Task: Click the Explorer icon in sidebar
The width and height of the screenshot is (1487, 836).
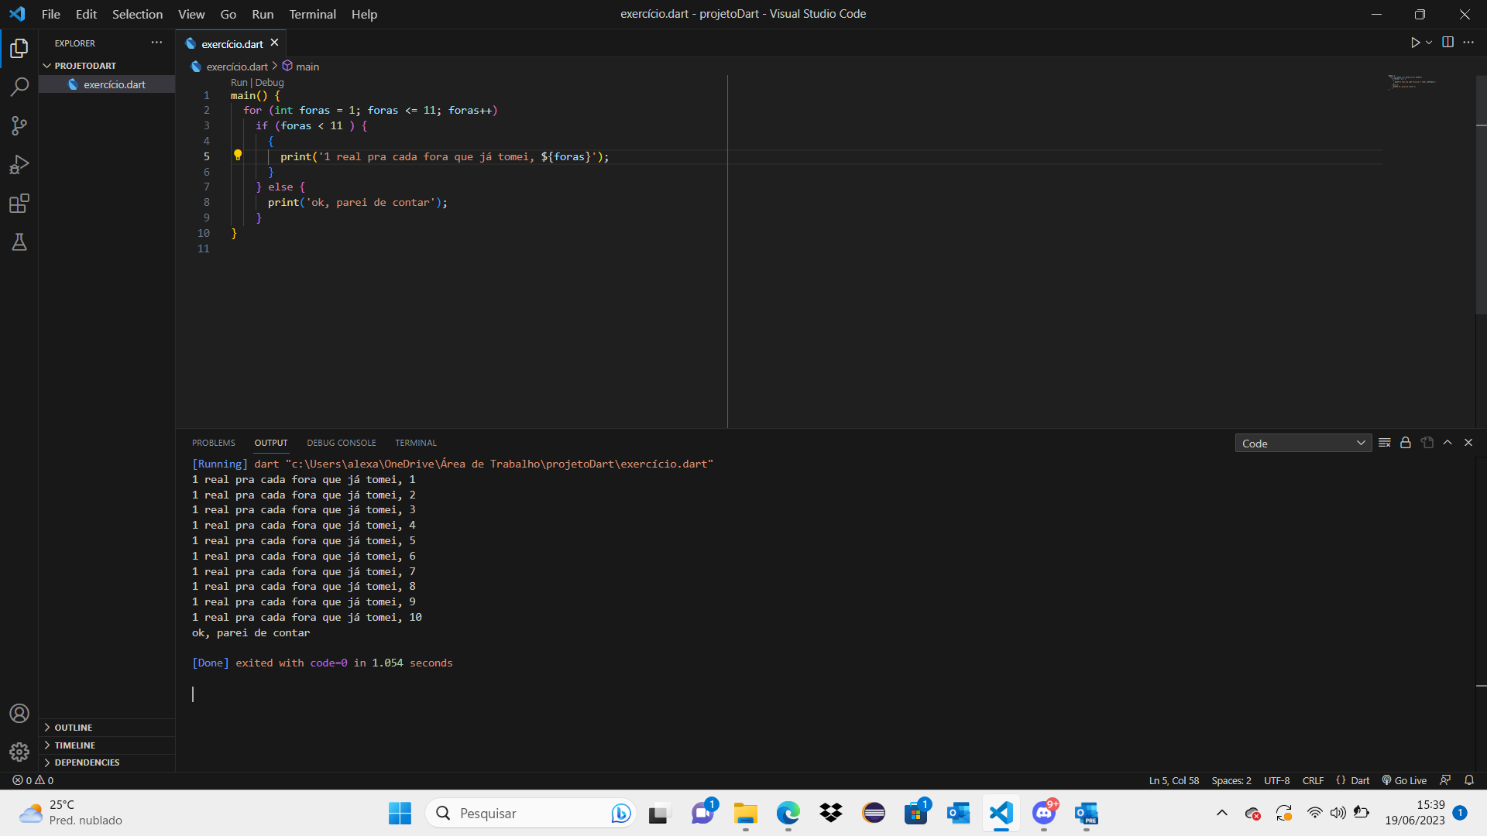Action: click(19, 47)
